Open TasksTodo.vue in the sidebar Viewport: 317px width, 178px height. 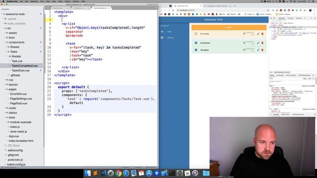20,70
